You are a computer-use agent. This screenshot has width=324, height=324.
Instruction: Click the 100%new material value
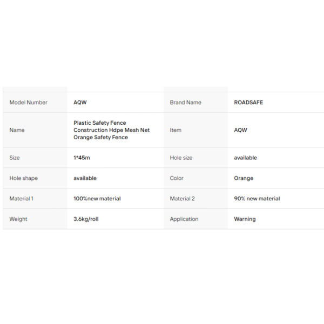click(97, 199)
